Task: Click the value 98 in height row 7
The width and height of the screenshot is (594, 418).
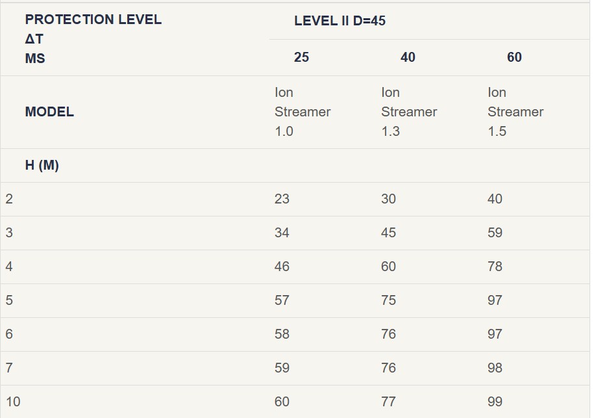Action: point(495,368)
